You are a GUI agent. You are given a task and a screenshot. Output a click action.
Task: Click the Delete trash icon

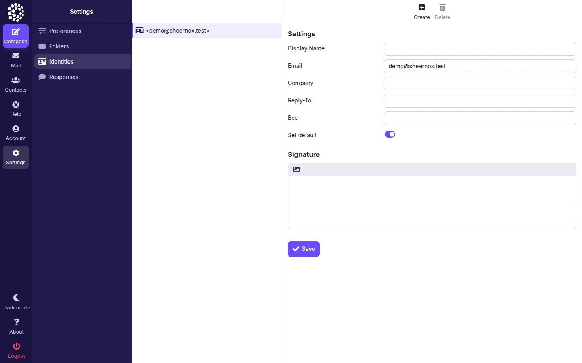(x=443, y=12)
